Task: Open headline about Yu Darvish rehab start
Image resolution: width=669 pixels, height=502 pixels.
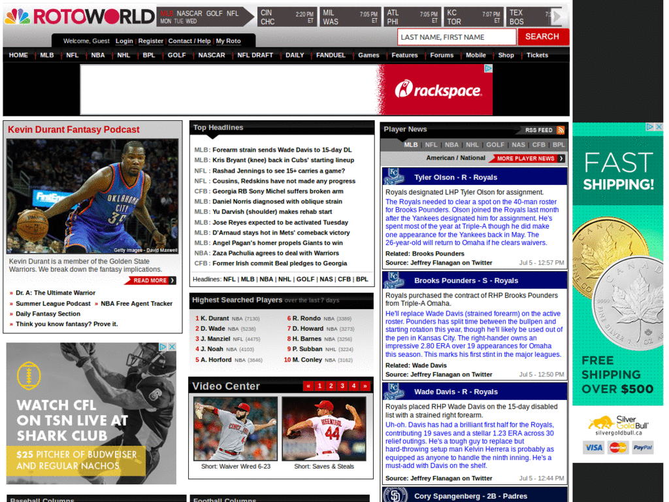Action: click(x=272, y=212)
